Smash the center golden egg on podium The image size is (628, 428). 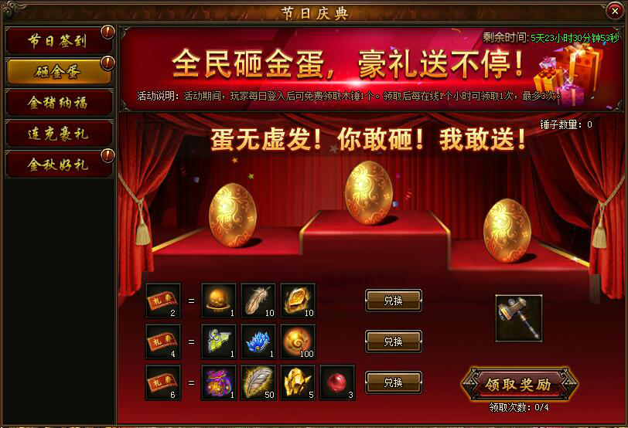[369, 193]
